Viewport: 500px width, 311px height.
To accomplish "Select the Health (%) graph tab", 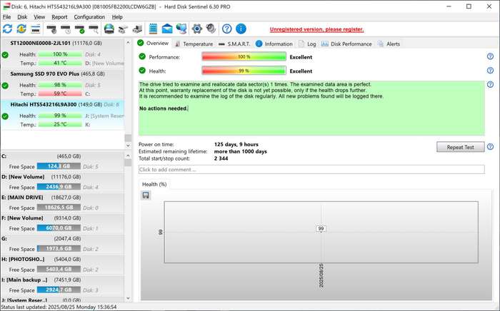I will point(154,184).
